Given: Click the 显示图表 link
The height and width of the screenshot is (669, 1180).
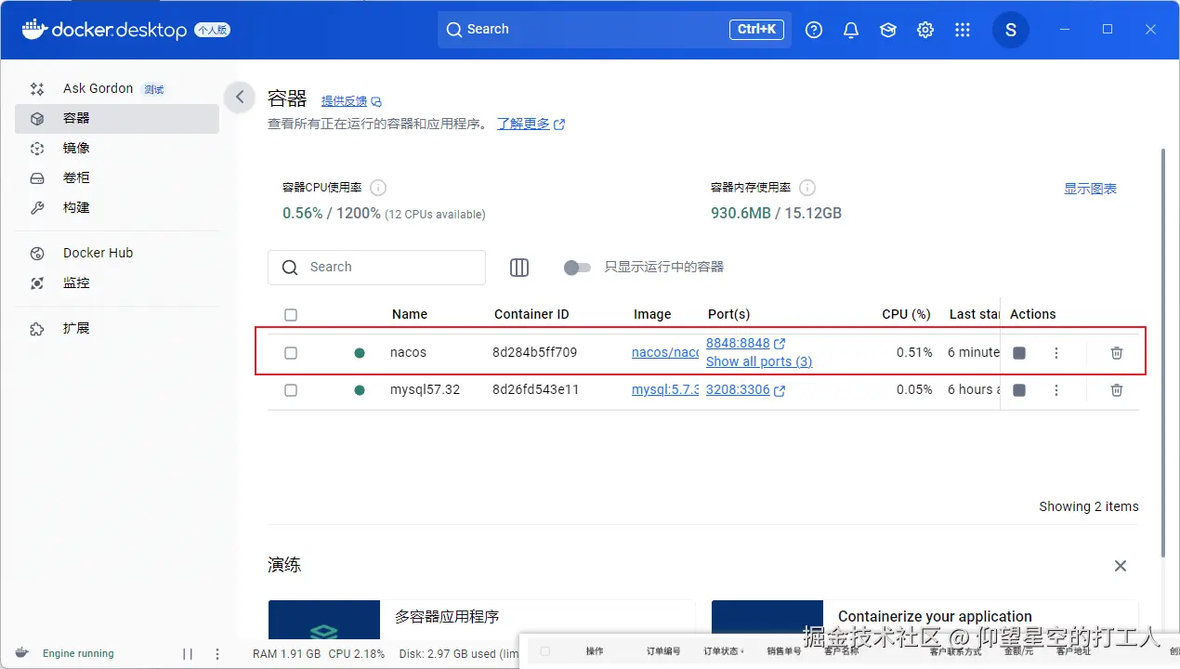Looking at the screenshot, I should (1090, 189).
